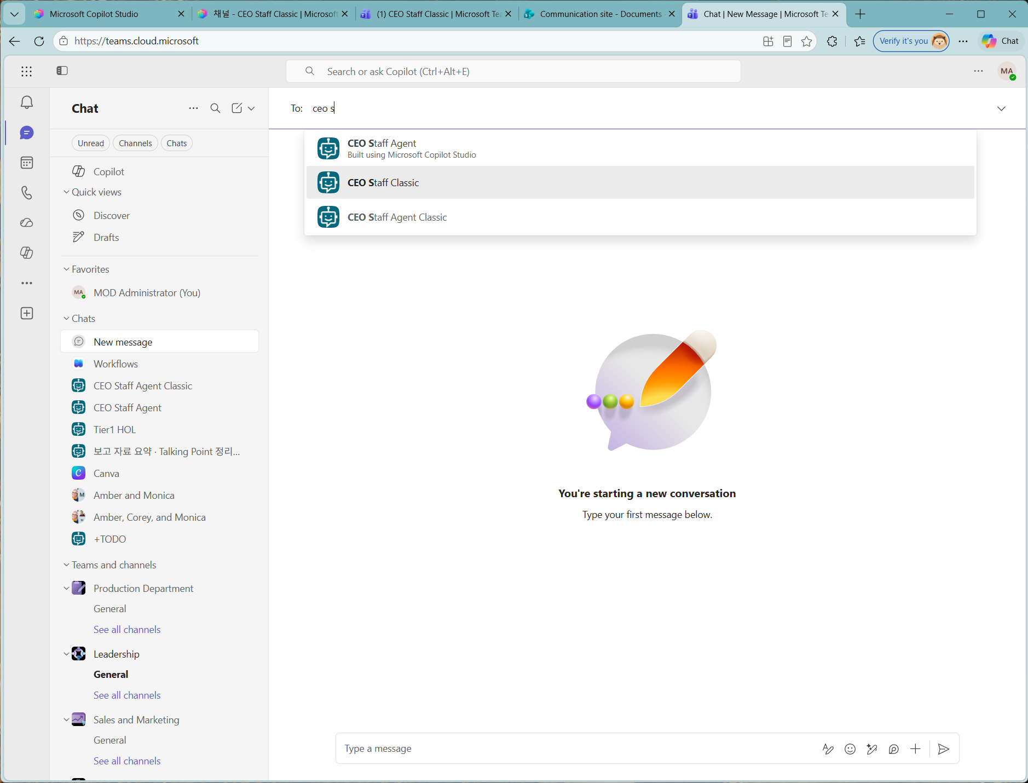This screenshot has height=783, width=1028.
Task: Open the emoji picker icon
Action: click(x=850, y=749)
